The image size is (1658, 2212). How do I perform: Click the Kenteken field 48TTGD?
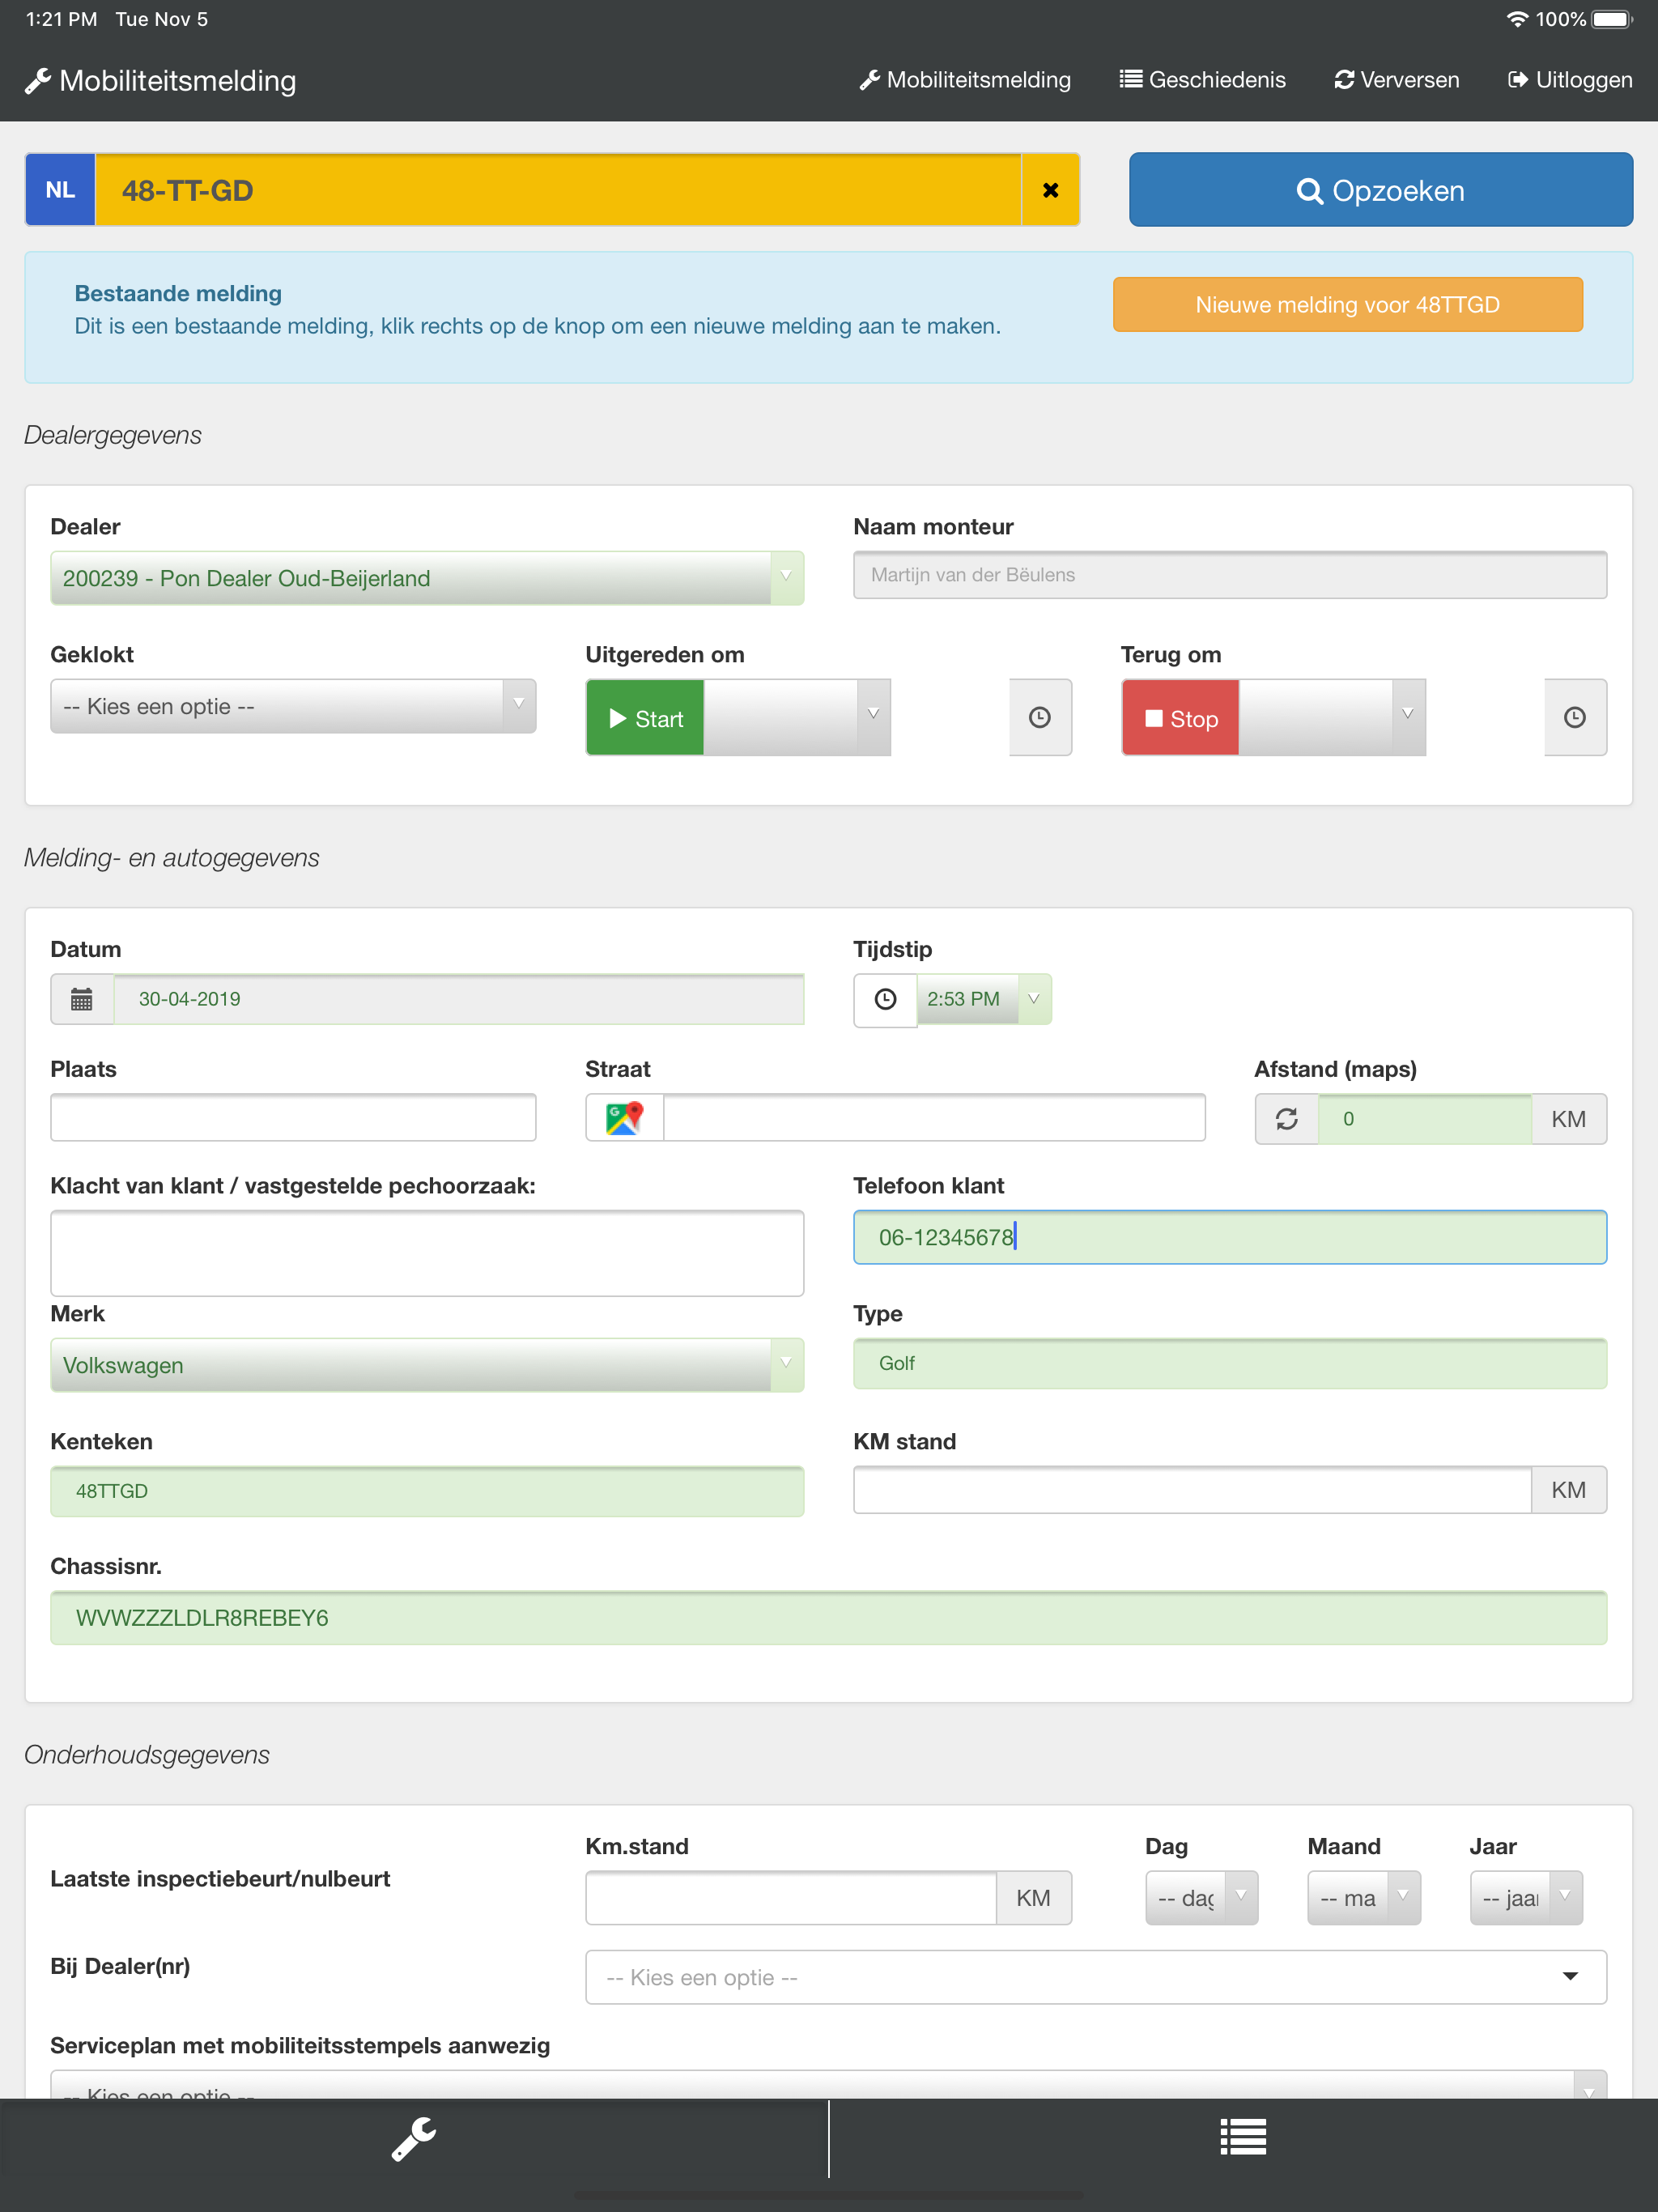click(x=427, y=1491)
